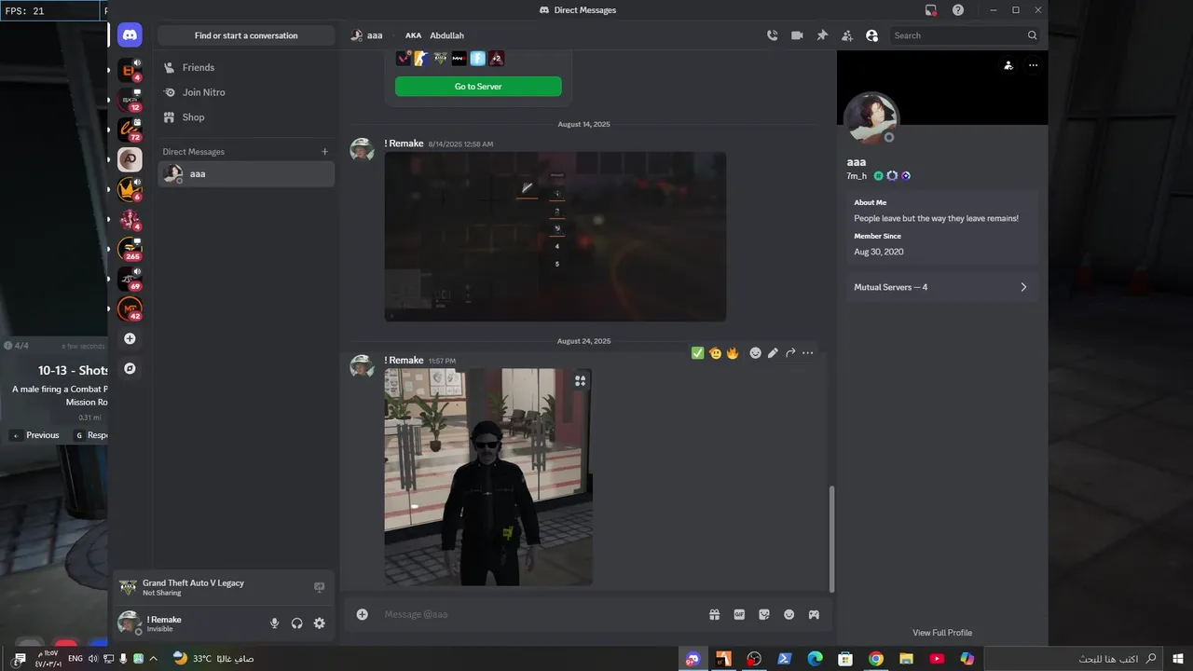This screenshot has width=1193, height=671.
Task: Open the Discord home direct messages icon
Action: point(130,35)
